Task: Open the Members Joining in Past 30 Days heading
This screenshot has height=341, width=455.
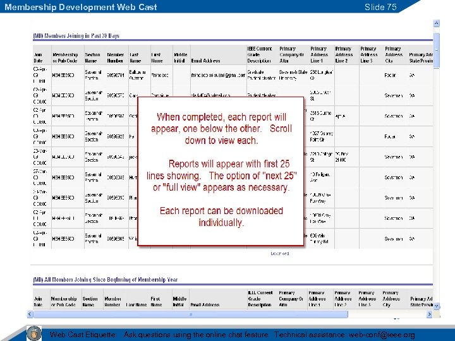Action: click(76, 35)
